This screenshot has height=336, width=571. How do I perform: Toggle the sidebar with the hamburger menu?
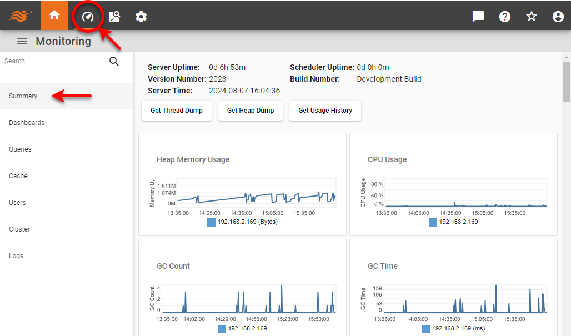click(x=22, y=41)
